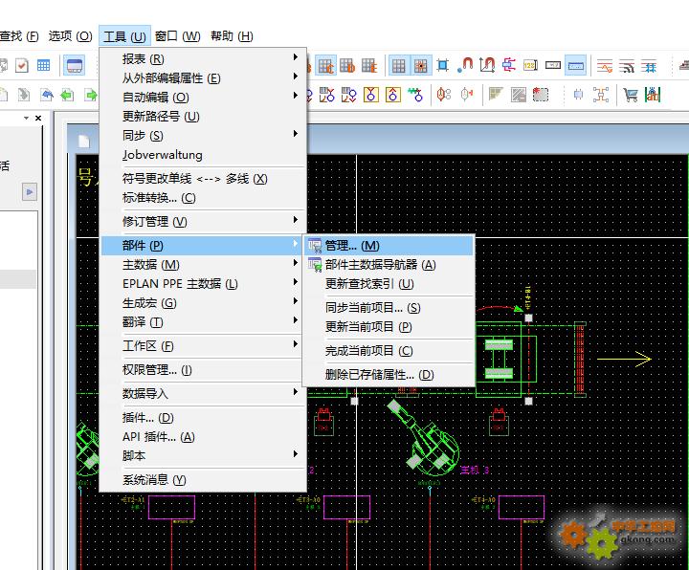Click the page with red checkmark icon
Viewport: 689px width, 570px height.
pyautogui.click(x=21, y=66)
